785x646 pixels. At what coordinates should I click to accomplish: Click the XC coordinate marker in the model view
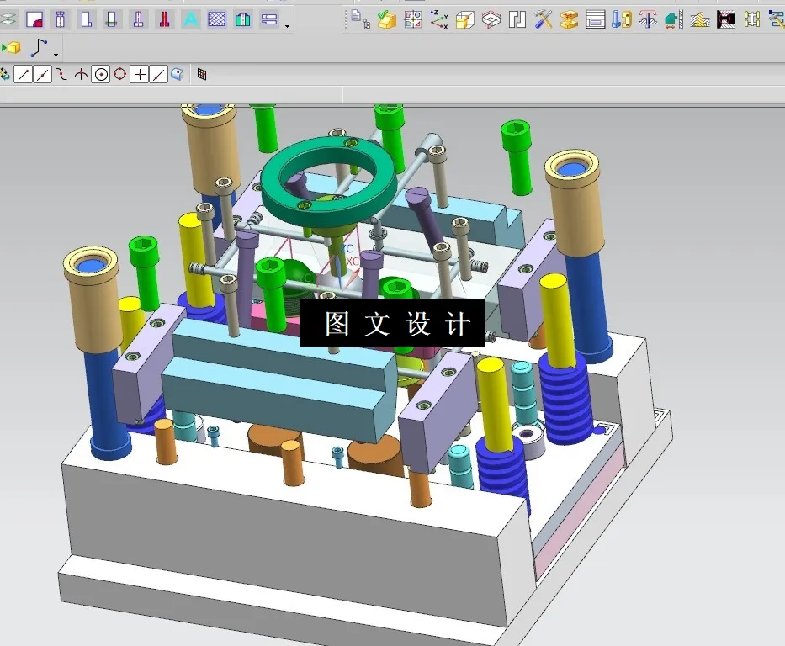point(352,261)
